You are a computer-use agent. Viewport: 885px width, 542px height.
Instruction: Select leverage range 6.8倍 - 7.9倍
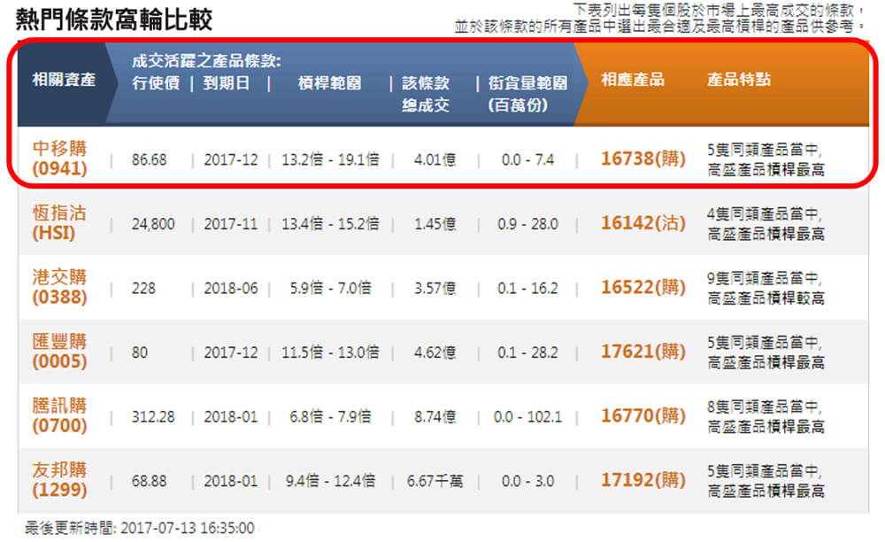330,417
